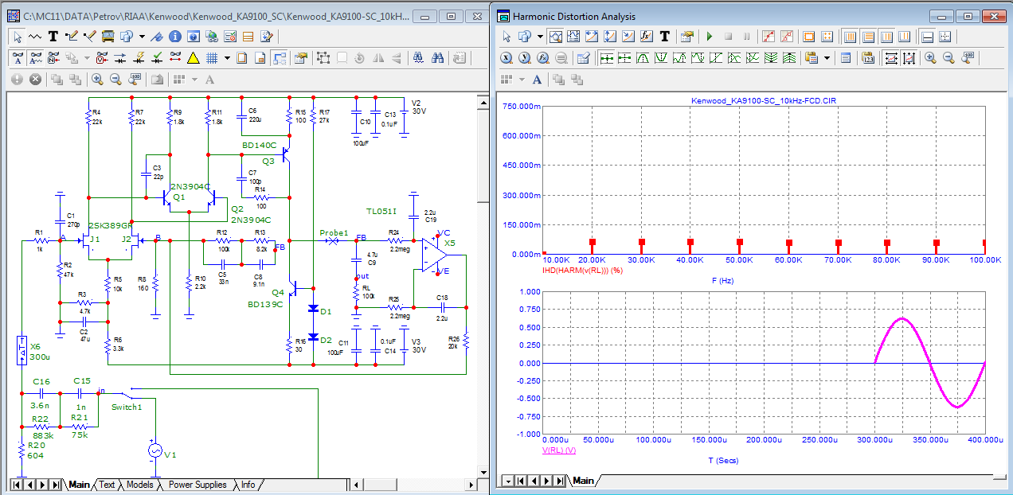Click the yellow triangle icon in schematic toolbar
Viewport: 1013px width, 495px height.
[x=193, y=57]
